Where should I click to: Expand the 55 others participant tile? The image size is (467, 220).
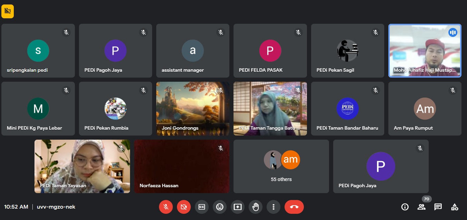click(281, 166)
